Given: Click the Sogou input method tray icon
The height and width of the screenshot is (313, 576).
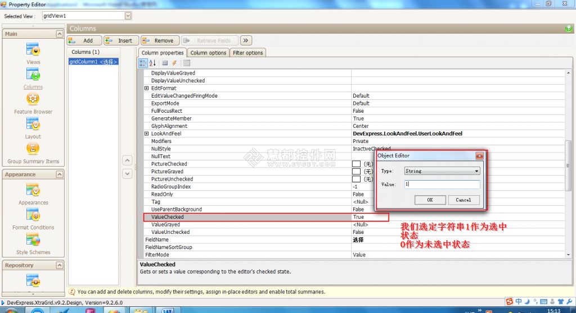Looking at the screenshot, I should (x=509, y=301).
